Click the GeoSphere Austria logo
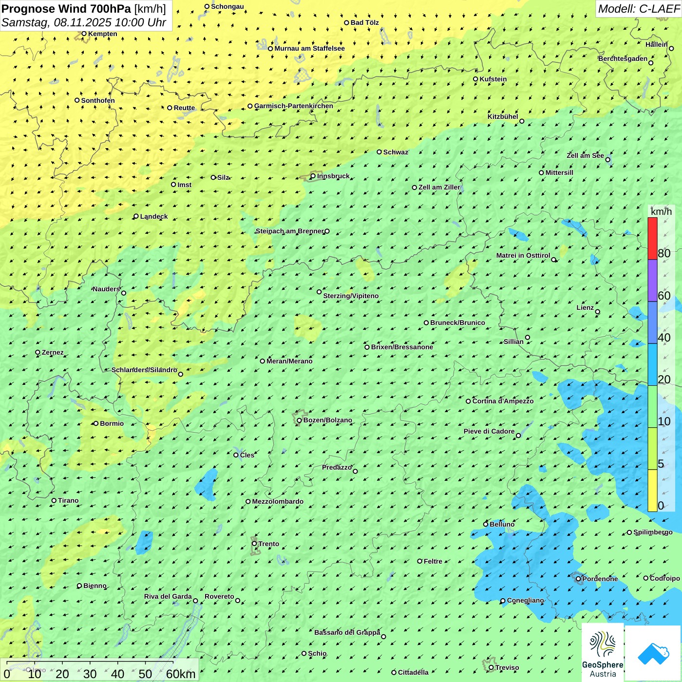Image resolution: width=682 pixels, height=682 pixels. pyautogui.click(x=603, y=652)
